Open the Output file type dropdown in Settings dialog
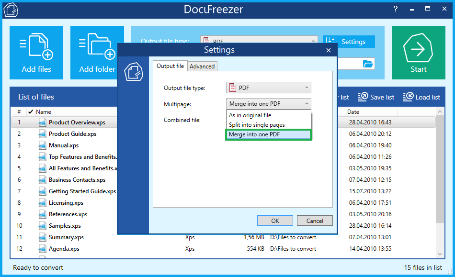Viewport: 455px width, 277px height. 268,88
